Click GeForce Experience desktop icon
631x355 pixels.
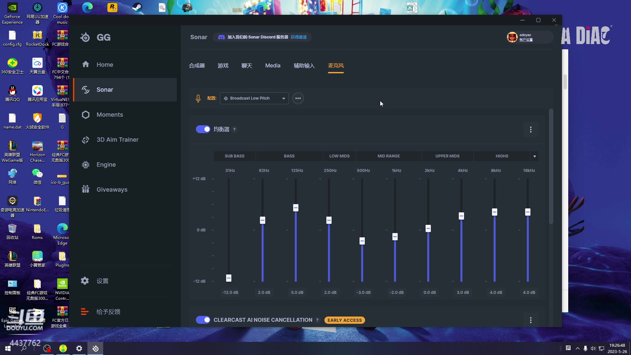pos(12,13)
